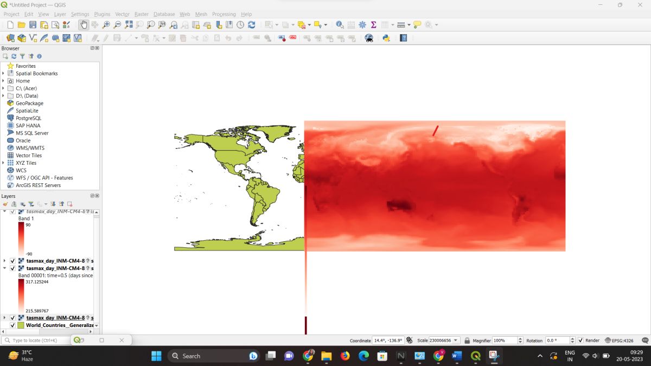Select ArcGIS REST Servers in Browser
The image size is (651, 366).
pyautogui.click(x=38, y=185)
